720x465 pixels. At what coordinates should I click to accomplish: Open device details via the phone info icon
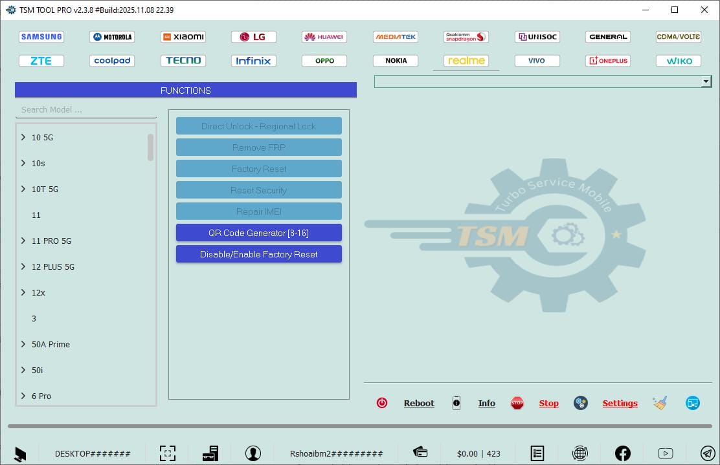pyautogui.click(x=456, y=403)
